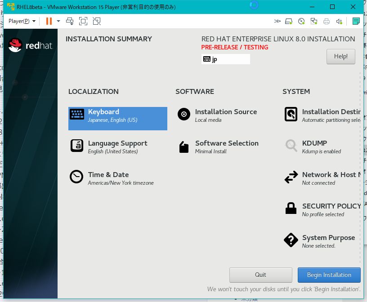
Task: Click the question mark icon for System Purpose
Action: (x=291, y=240)
